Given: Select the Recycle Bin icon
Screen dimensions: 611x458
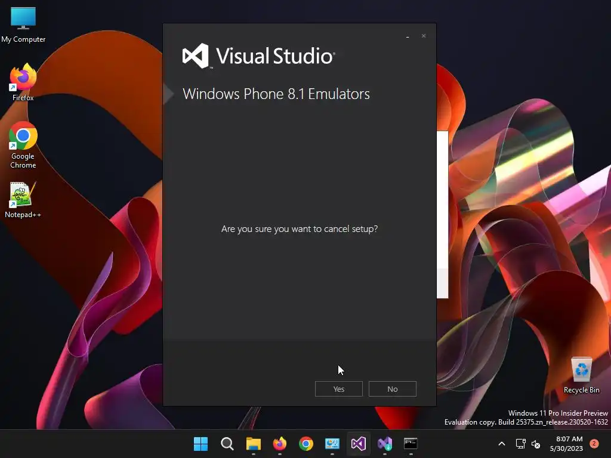Looking at the screenshot, I should tap(581, 376).
